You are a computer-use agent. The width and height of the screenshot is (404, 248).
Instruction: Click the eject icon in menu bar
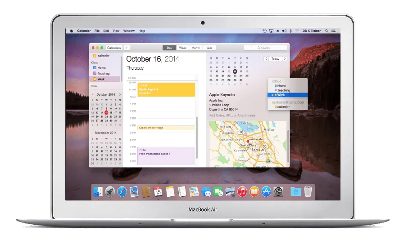tap(278, 31)
